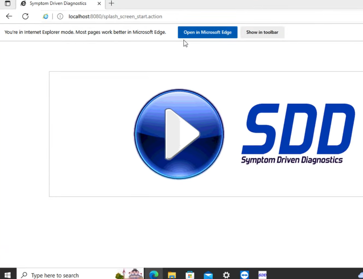This screenshot has height=279, width=363.
Task: Open Microsoft Edge from taskbar
Action: pos(153,275)
